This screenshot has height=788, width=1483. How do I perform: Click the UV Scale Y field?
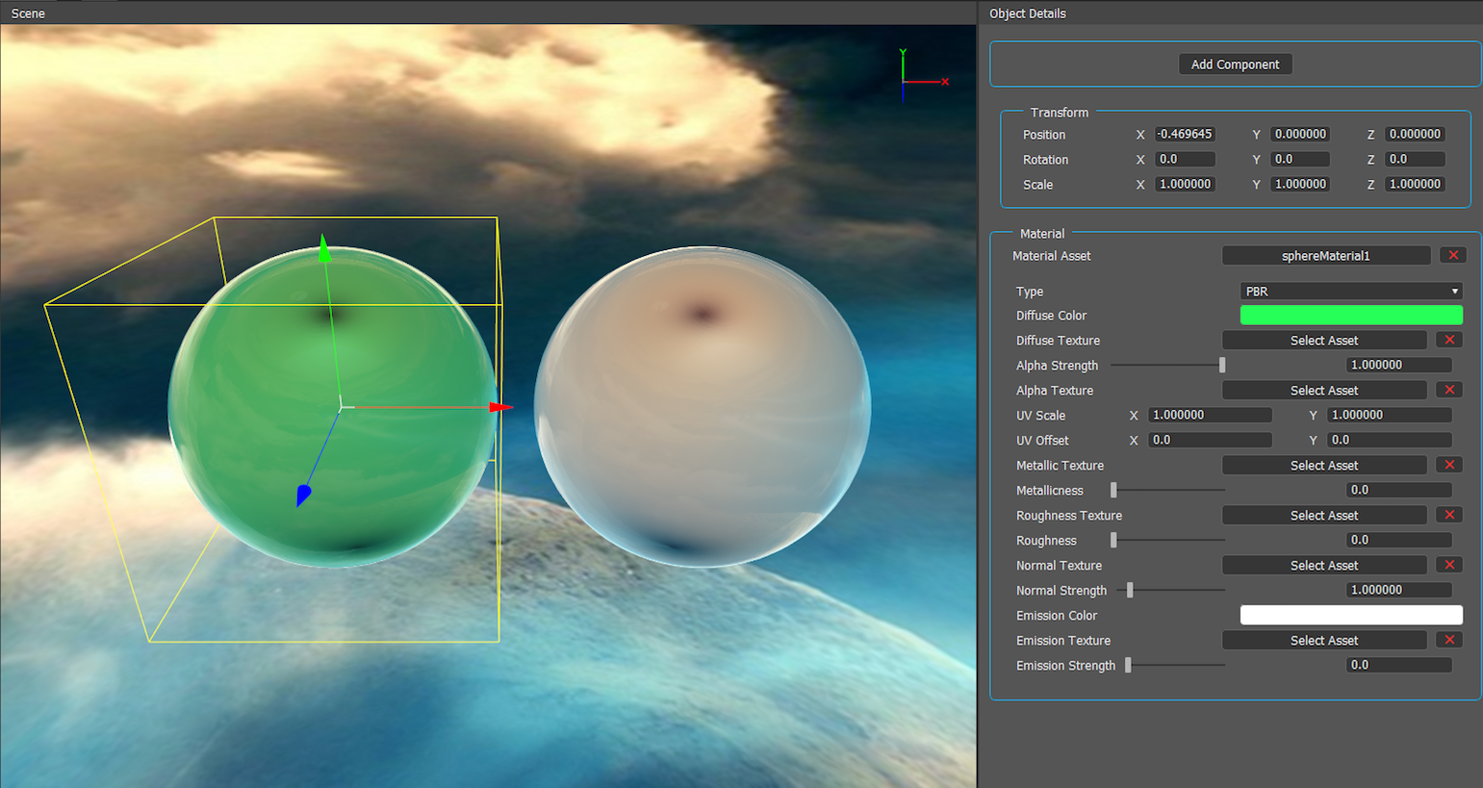[1389, 415]
